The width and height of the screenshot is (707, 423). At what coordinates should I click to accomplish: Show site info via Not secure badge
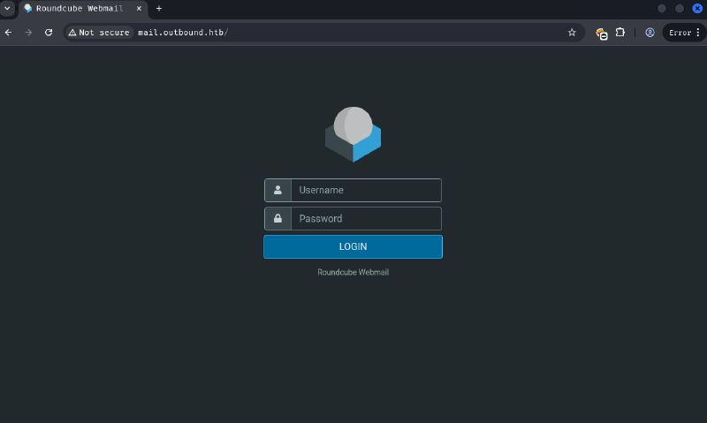coord(99,33)
